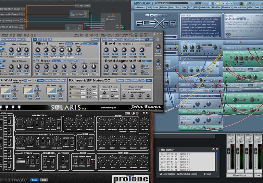Open Env 4 Segment Mod OFF dropdown

[147, 61]
